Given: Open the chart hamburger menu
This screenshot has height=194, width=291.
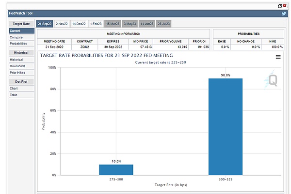Looking at the screenshot, I should [278, 57].
